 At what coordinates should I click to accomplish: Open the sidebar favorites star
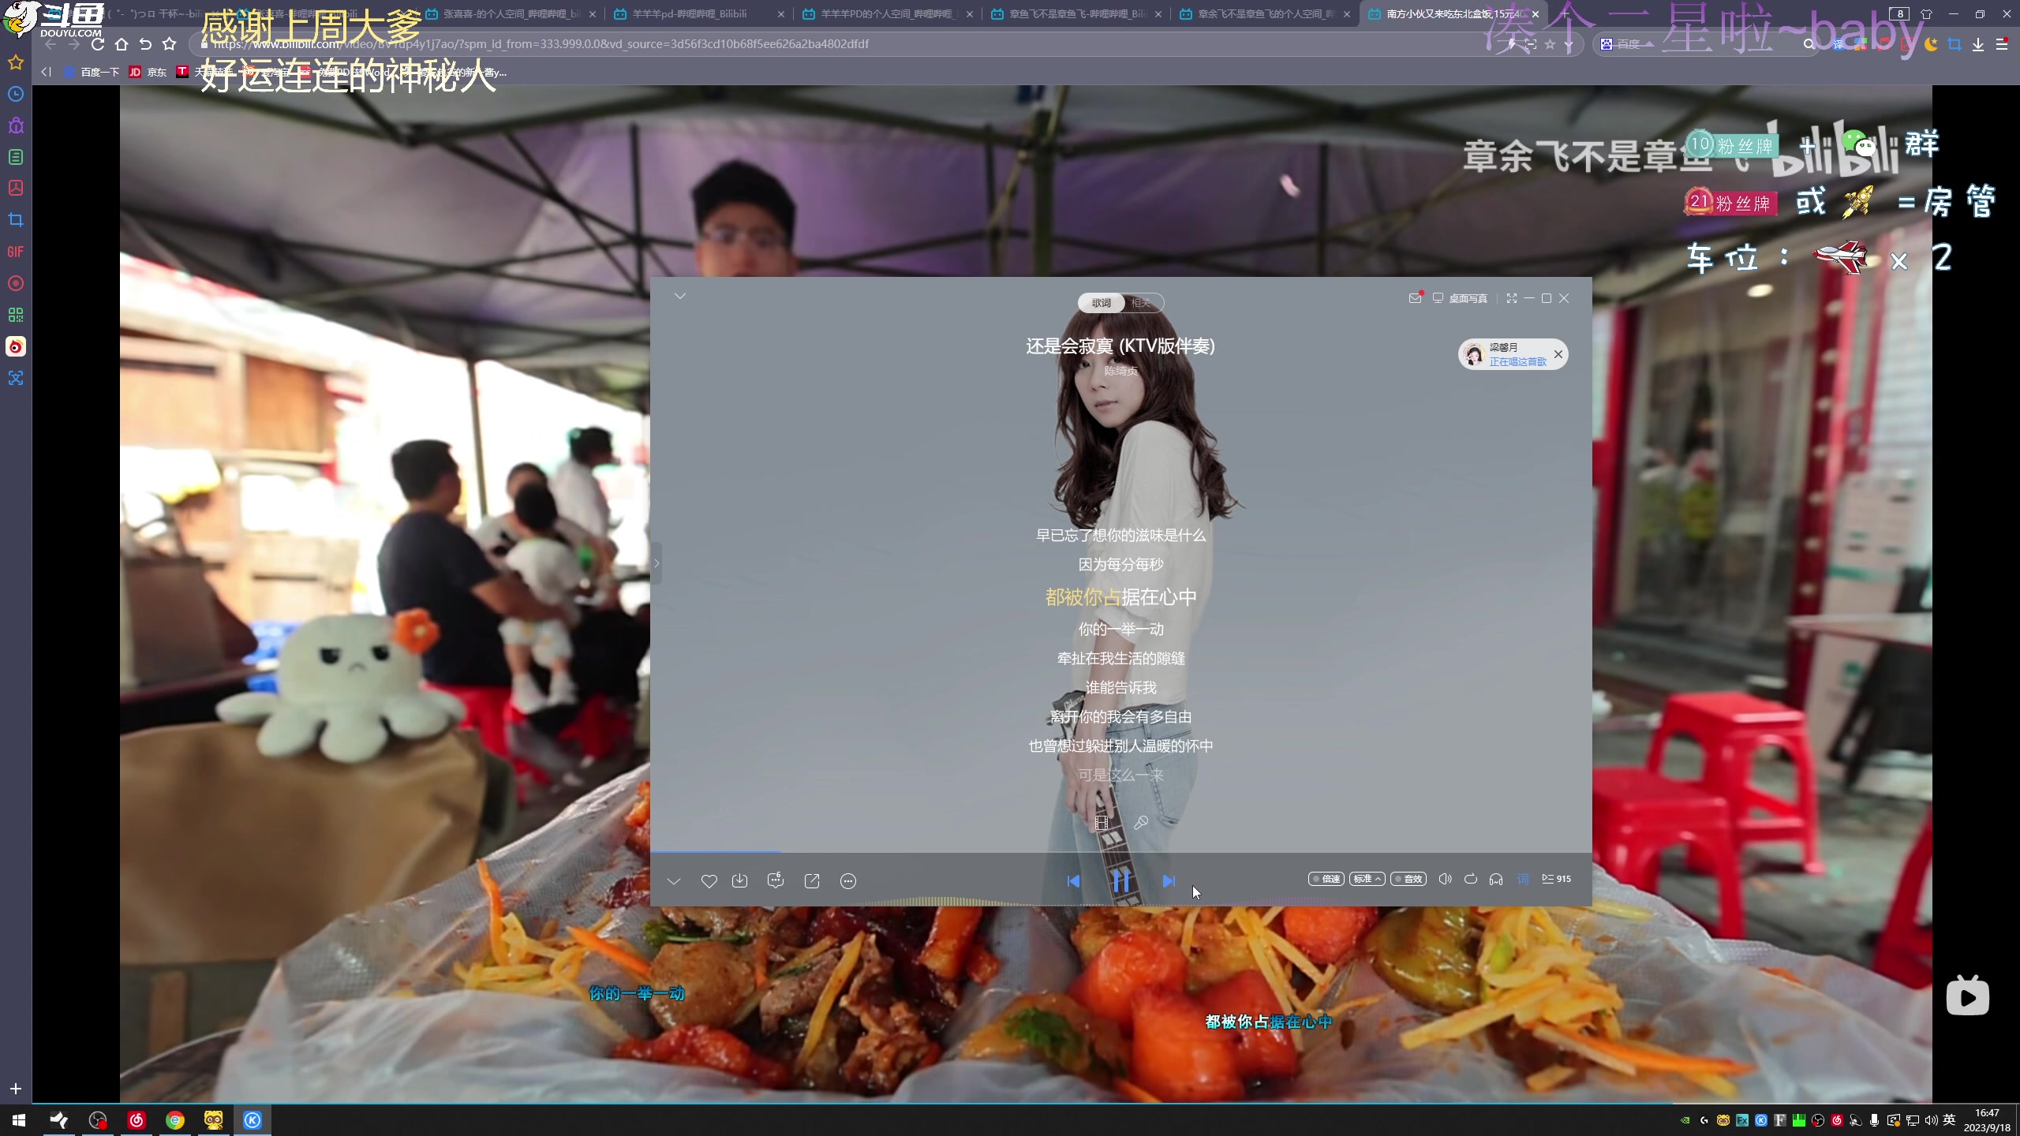(16, 62)
